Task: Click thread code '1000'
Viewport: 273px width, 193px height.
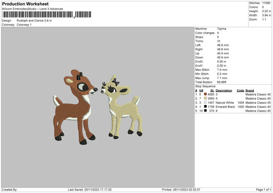Action: [241, 107]
